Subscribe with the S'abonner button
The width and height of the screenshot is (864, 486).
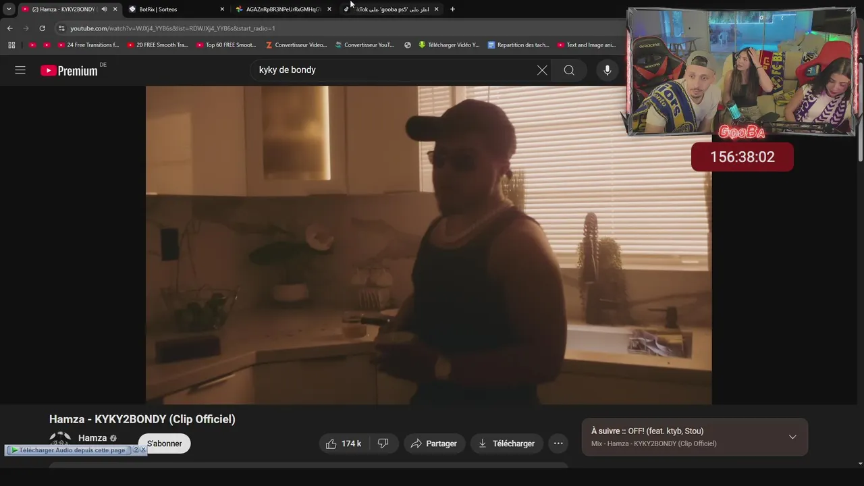[x=165, y=443]
